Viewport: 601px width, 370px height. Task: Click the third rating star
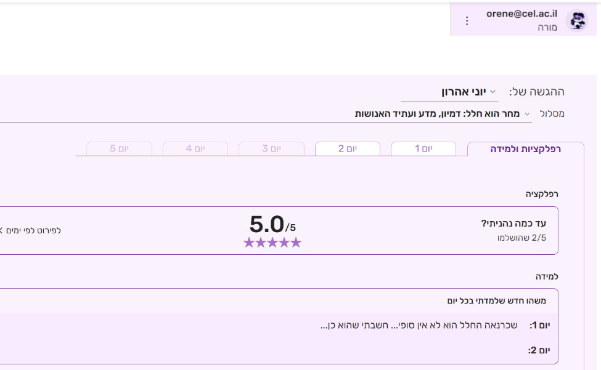tap(272, 243)
